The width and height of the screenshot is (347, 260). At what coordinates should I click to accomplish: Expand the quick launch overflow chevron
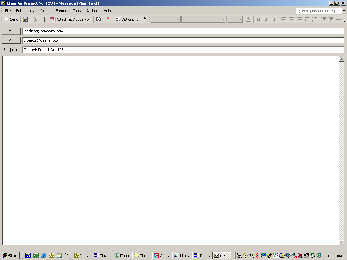point(67,254)
